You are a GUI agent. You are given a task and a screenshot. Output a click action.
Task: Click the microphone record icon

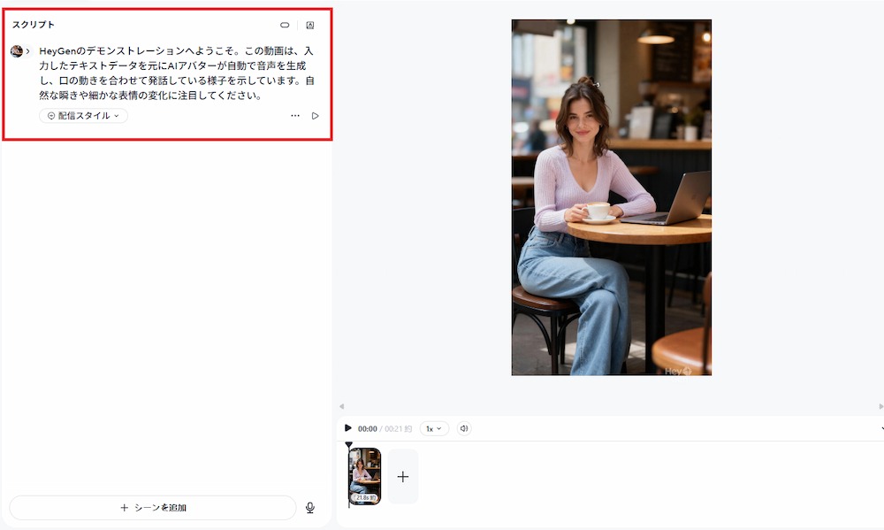point(310,507)
